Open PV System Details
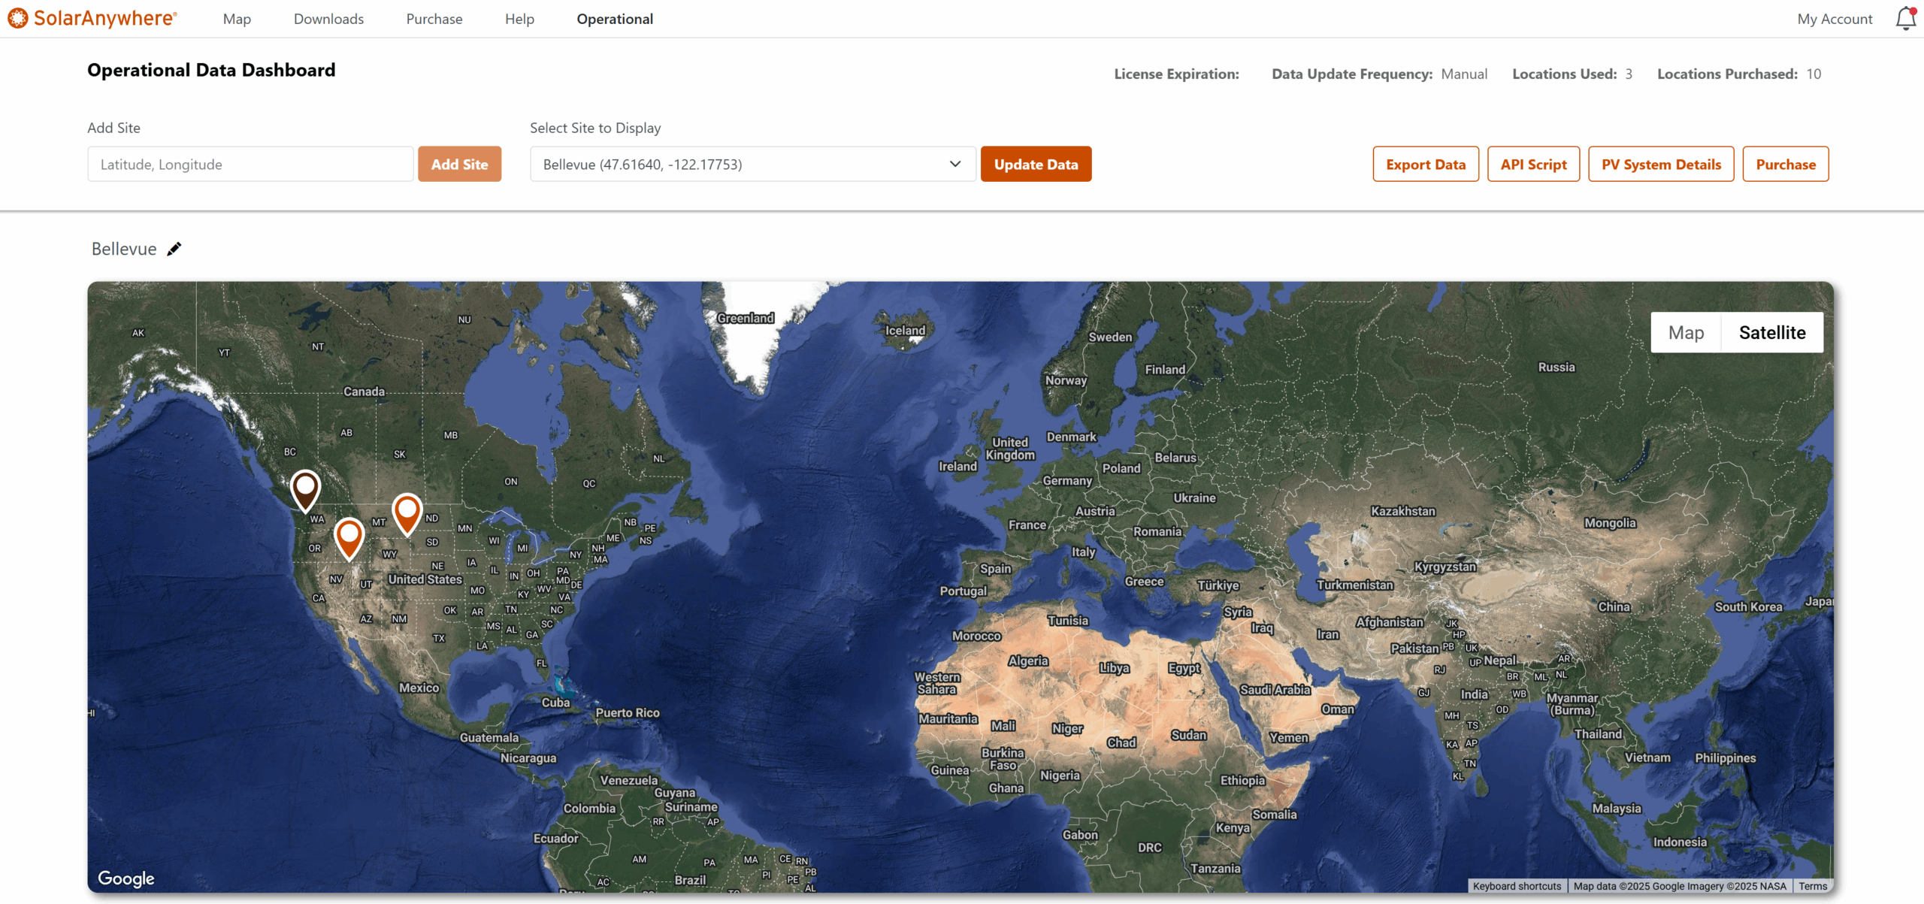 [x=1660, y=164]
